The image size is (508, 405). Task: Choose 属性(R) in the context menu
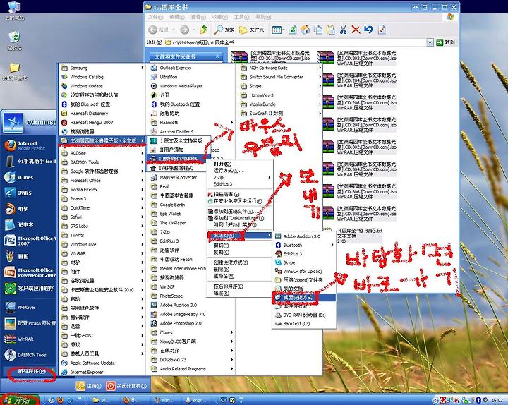click(222, 293)
